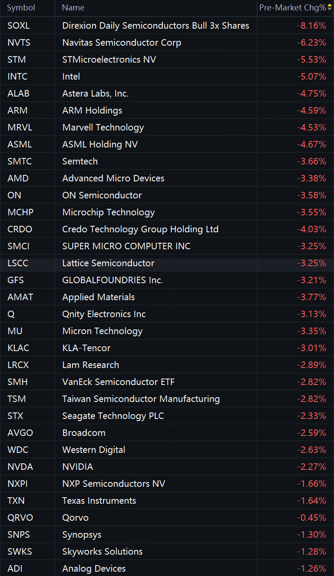Open the Analog Devices row
The height and width of the screenshot is (576, 334).
167,568
